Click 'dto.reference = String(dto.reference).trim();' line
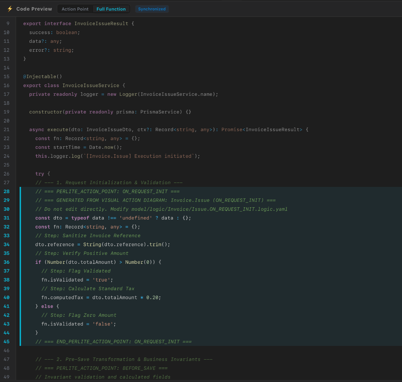 pyautogui.click(x=102, y=244)
